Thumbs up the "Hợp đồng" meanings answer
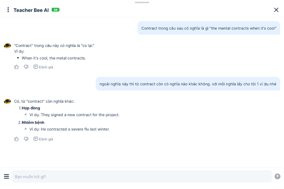 pyautogui.click(x=17, y=139)
